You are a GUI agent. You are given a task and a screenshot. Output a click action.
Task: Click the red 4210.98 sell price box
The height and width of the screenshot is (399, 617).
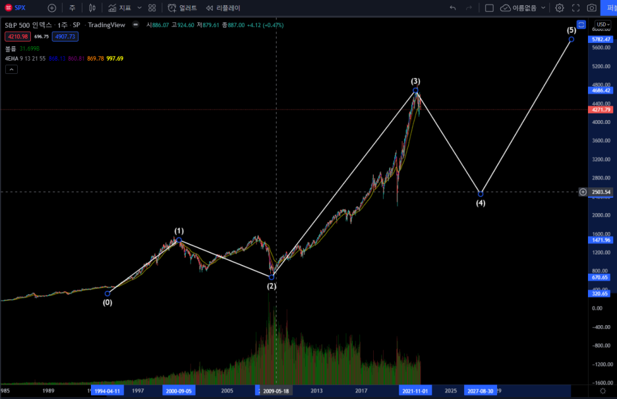(x=18, y=36)
